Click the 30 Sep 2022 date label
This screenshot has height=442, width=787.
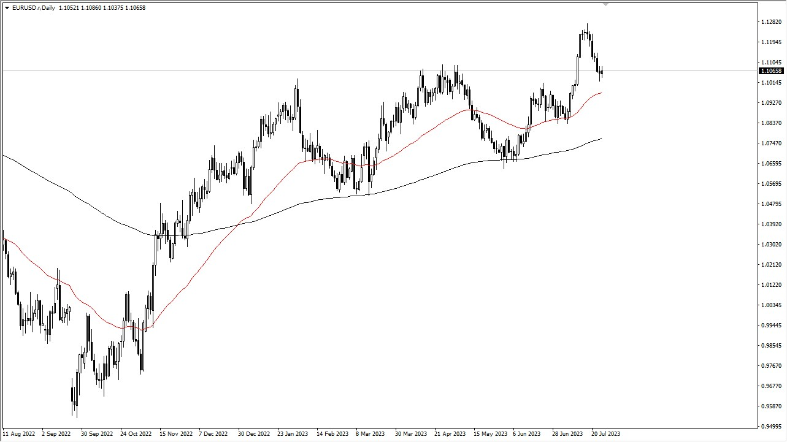(x=96, y=434)
